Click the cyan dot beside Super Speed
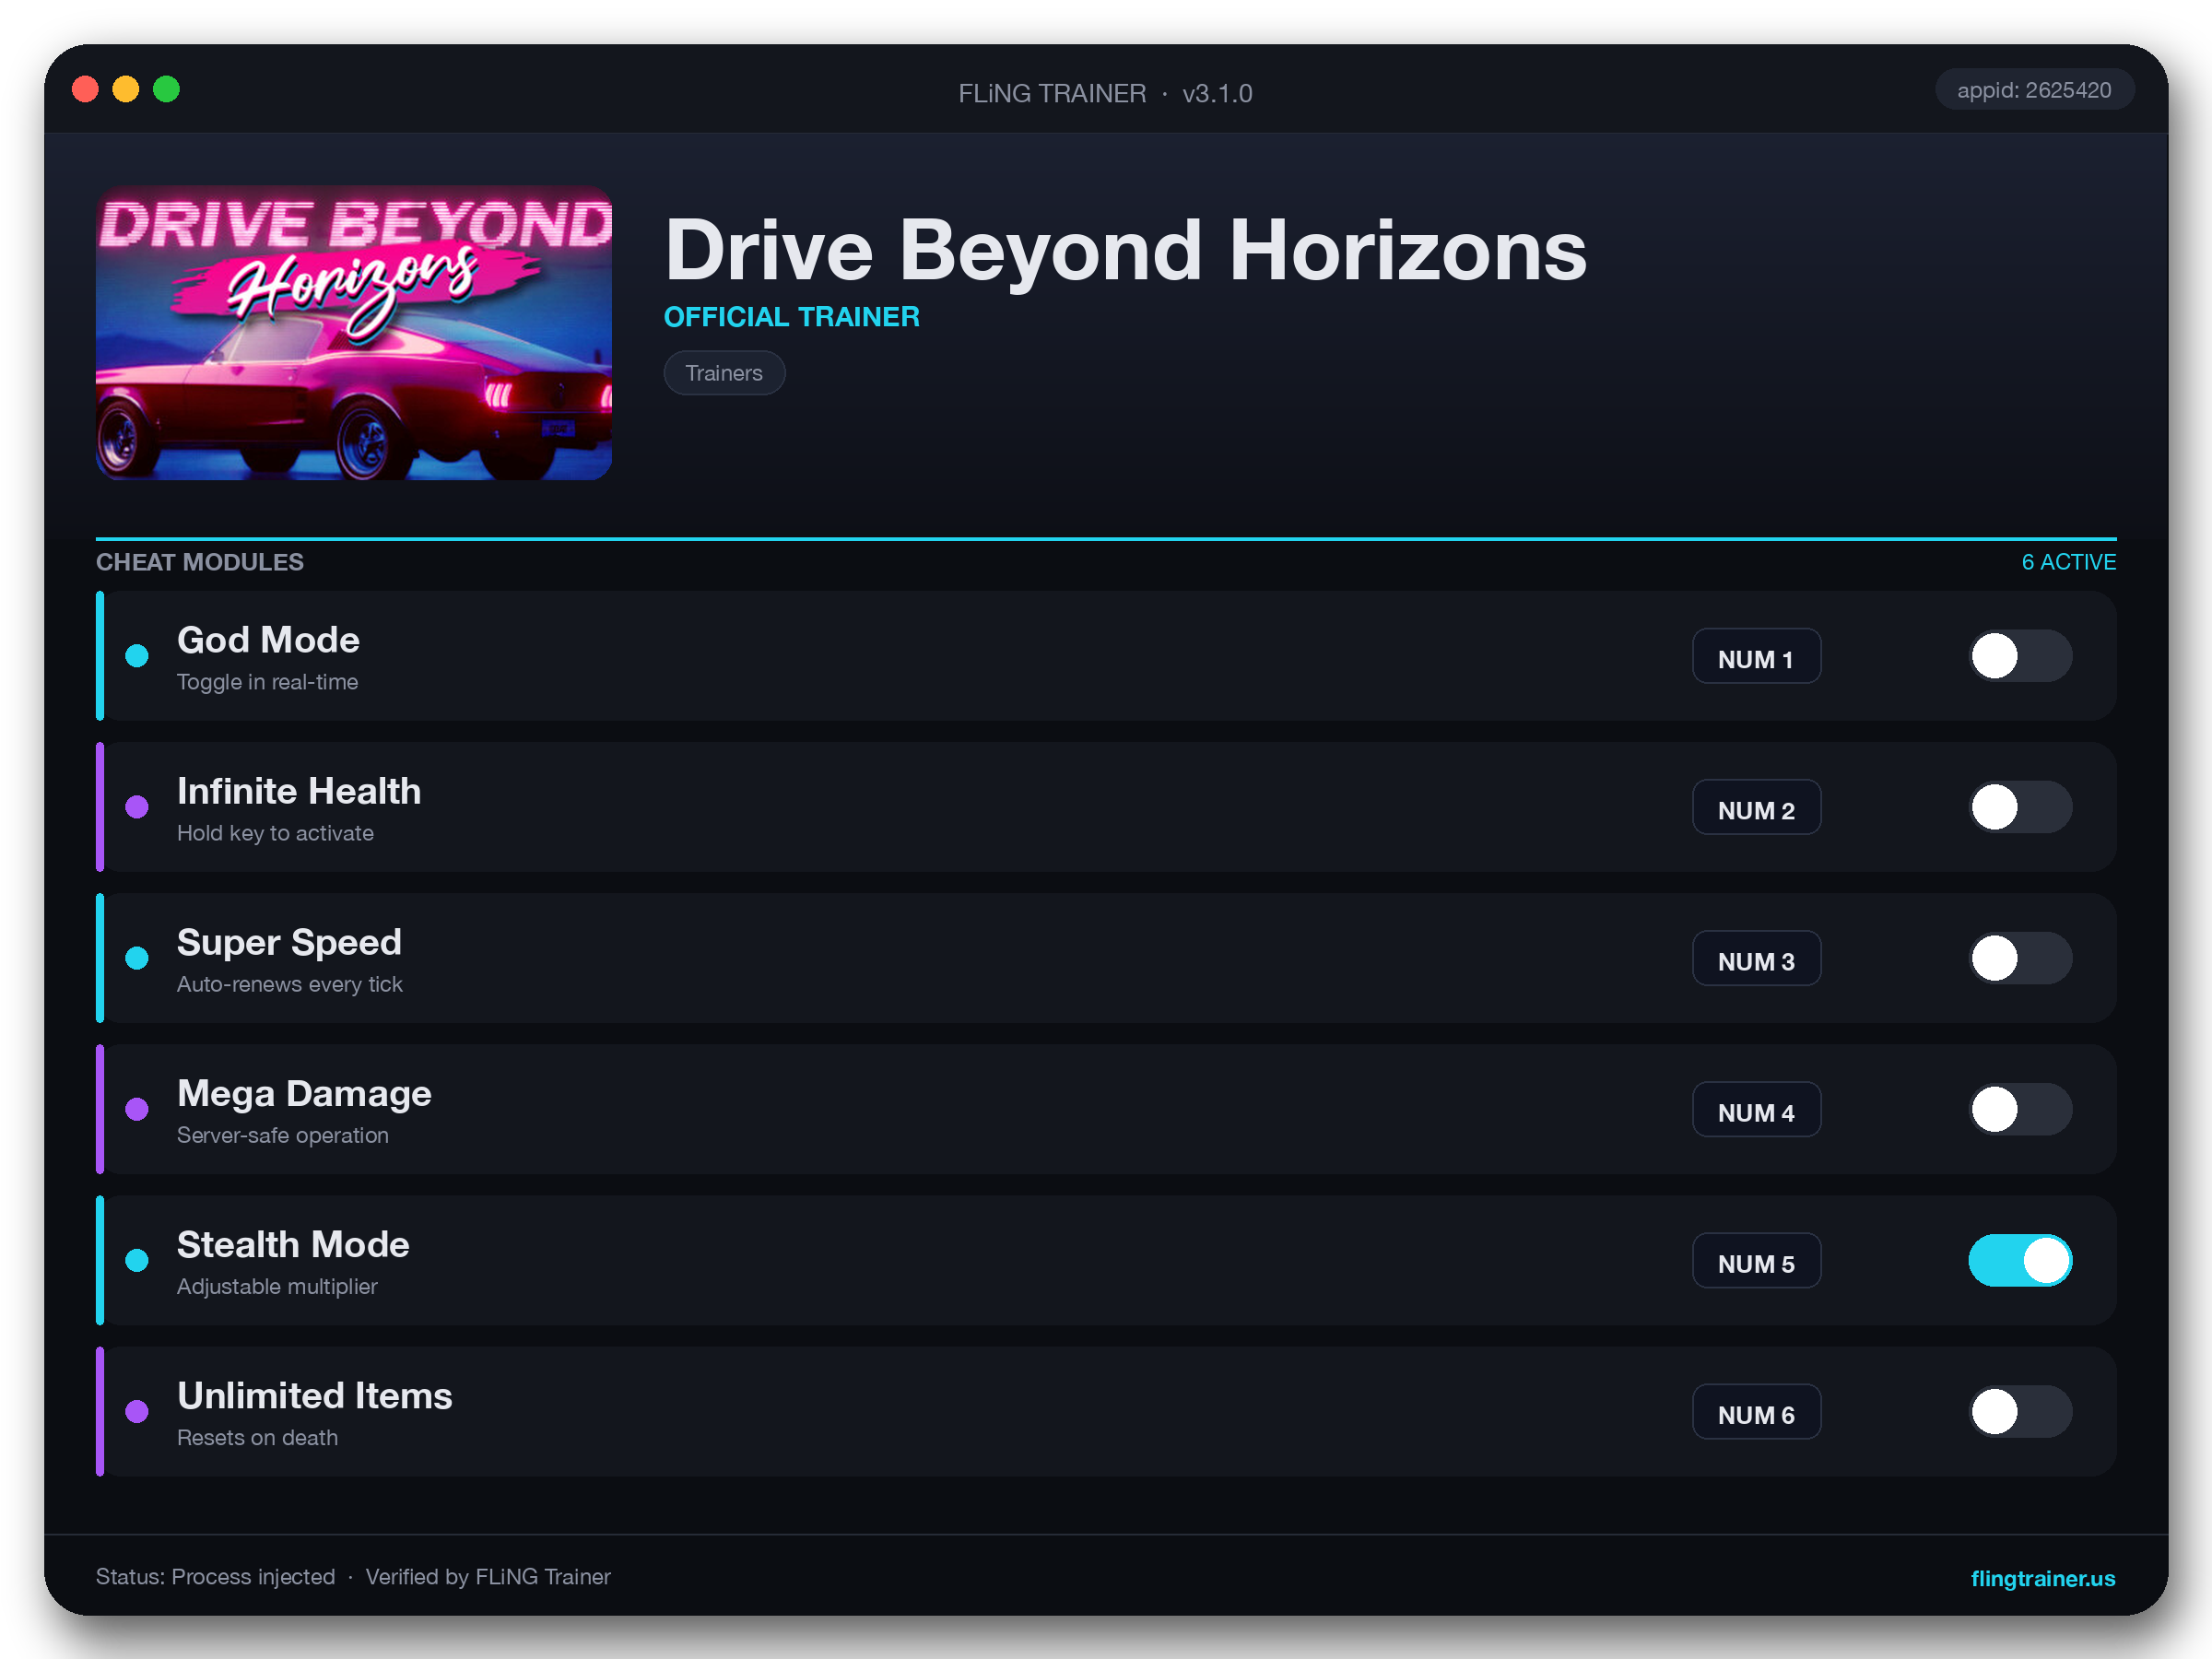The height and width of the screenshot is (1659, 2212). tap(137, 958)
